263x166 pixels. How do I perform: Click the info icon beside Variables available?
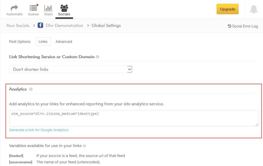point(84,146)
